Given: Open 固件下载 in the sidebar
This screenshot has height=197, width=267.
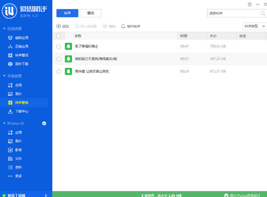Looking at the screenshot, I should pos(21,64).
